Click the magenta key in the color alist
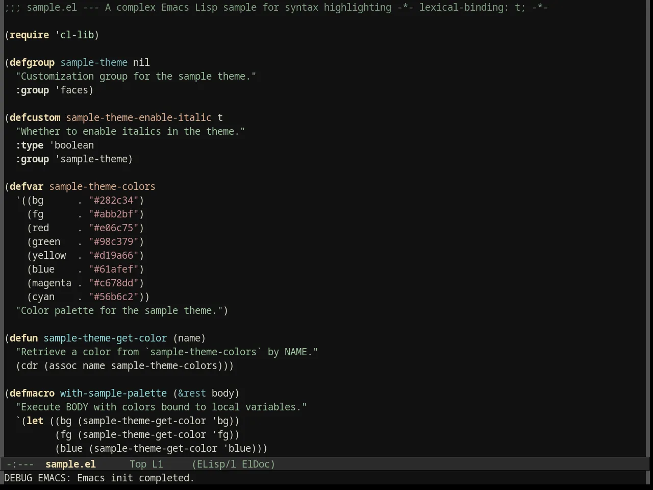The width and height of the screenshot is (653, 490). click(52, 283)
